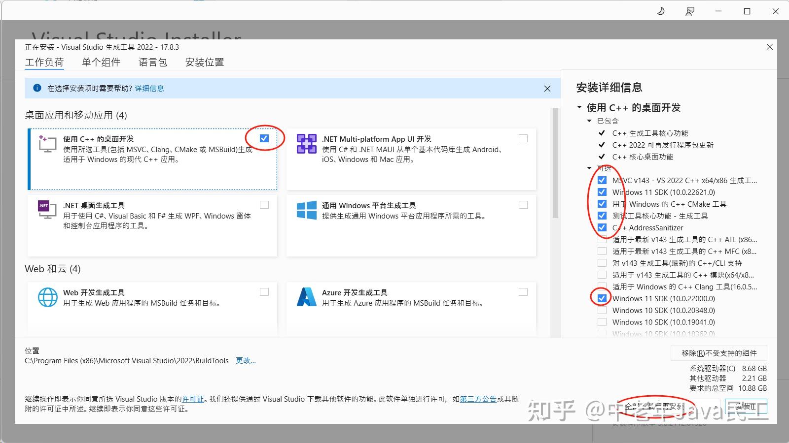The height and width of the screenshot is (443, 789).
Task: Click the Web 开发生成工具 globe icon
Action: coord(48,297)
